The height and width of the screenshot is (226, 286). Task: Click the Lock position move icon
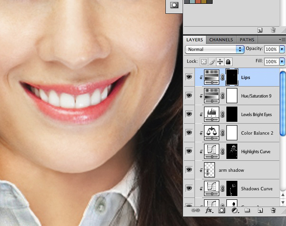(220, 62)
